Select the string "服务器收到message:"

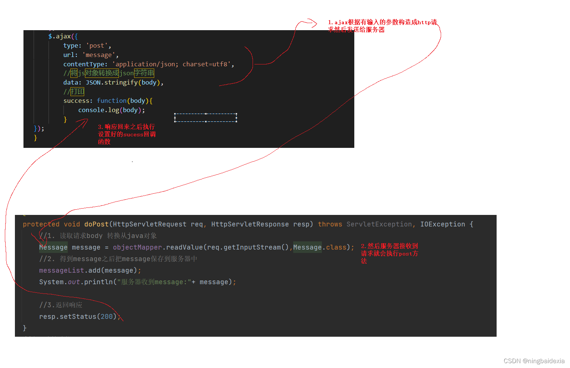tap(154, 282)
